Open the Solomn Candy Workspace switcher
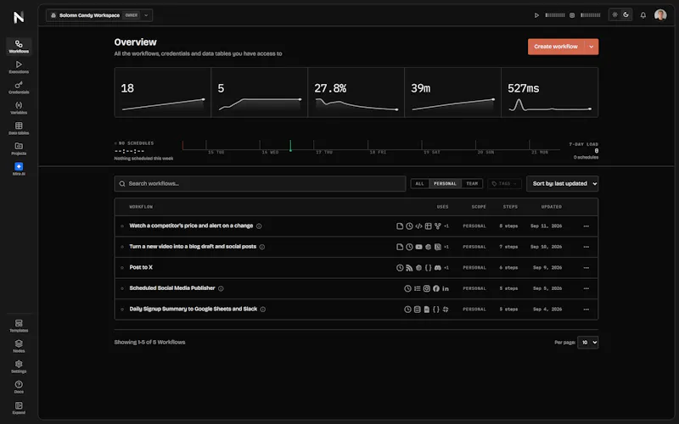The height and width of the screenshot is (424, 679). (x=99, y=15)
